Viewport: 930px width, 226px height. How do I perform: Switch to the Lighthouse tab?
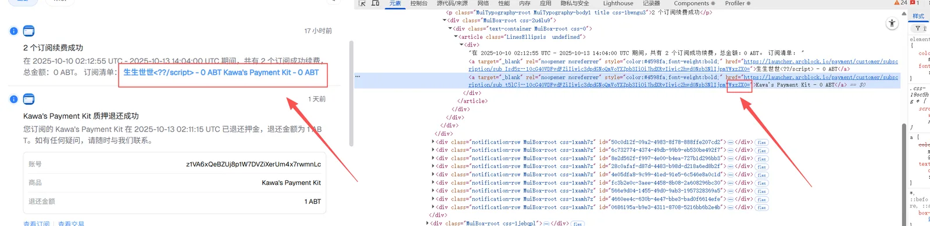click(618, 3)
